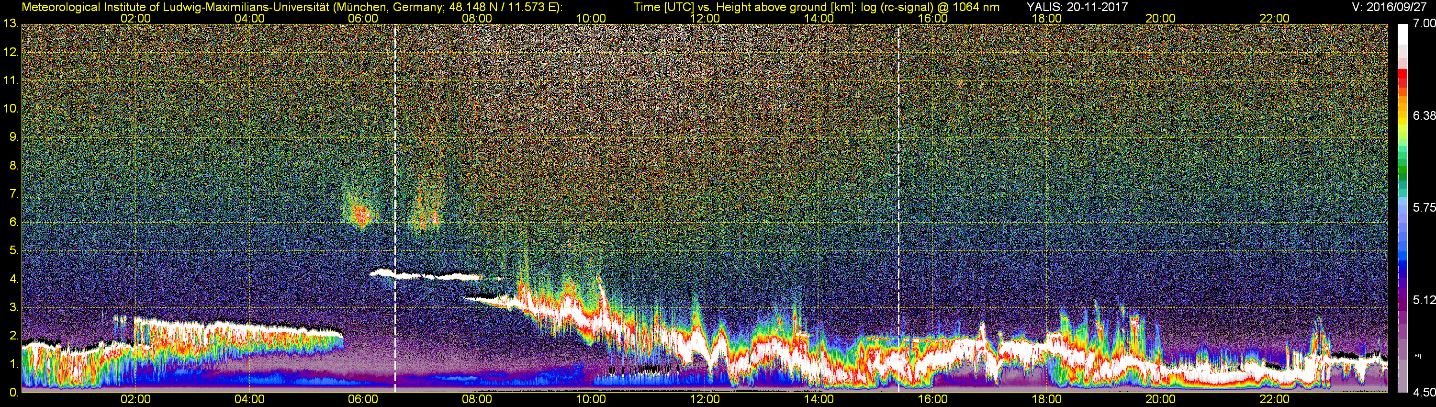Click the 12:00 label on the bottom time axis

705,400
